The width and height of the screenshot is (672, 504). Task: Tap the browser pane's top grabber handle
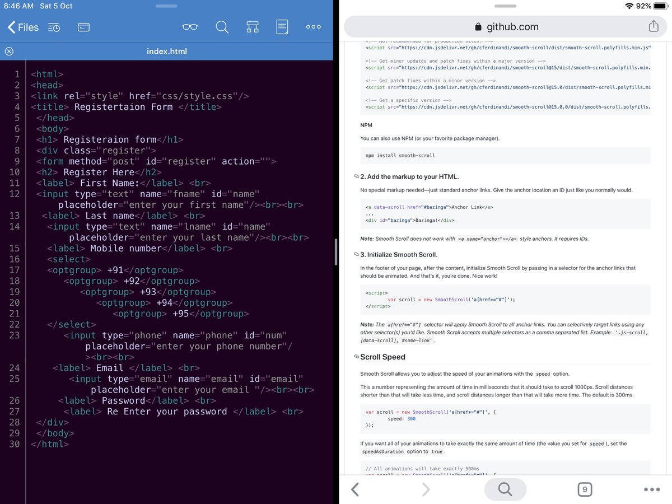click(x=506, y=6)
